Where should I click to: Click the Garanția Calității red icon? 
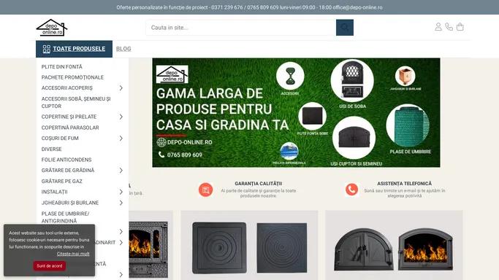[x=205, y=190]
